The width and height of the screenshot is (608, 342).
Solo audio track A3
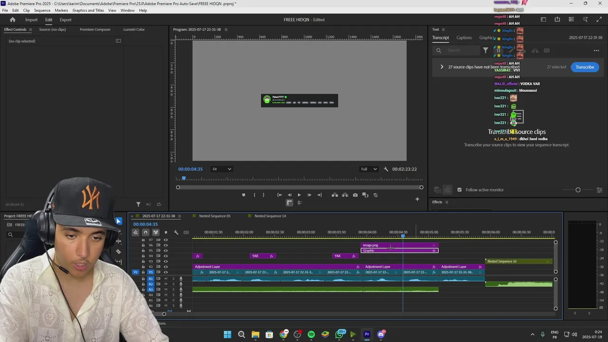(x=173, y=289)
